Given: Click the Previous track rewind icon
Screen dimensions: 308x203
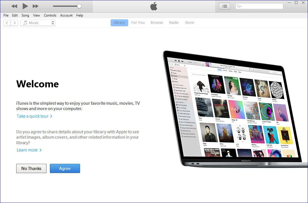Looking at the screenshot, I should pyautogui.click(x=14, y=6).
